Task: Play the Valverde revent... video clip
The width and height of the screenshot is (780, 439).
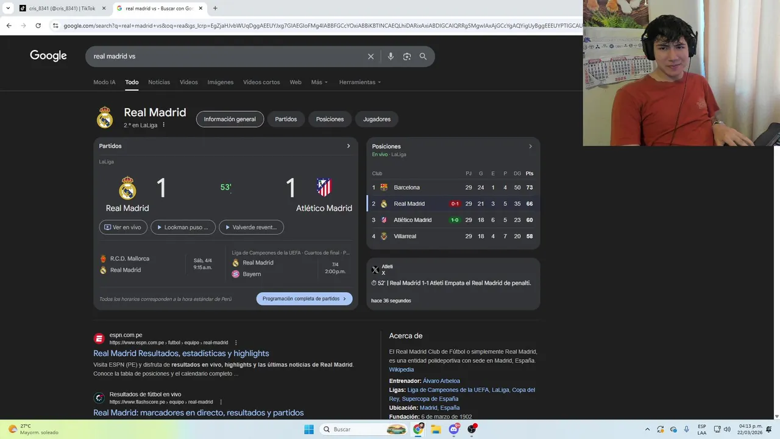Action: [x=251, y=227]
